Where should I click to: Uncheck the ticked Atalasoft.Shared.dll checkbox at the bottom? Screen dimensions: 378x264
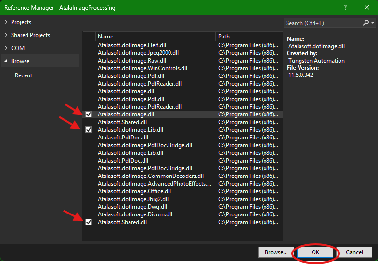(89, 222)
